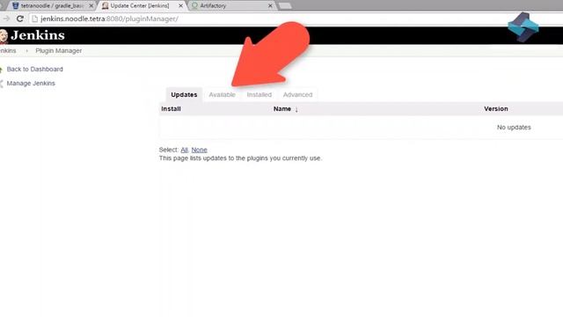Select All plugins link
The height and width of the screenshot is (317, 563).
[x=184, y=150]
